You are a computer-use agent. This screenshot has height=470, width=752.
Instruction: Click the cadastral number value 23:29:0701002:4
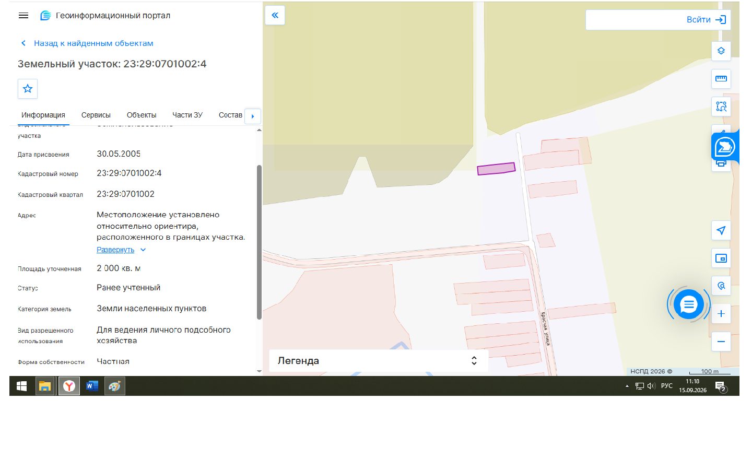coord(129,173)
